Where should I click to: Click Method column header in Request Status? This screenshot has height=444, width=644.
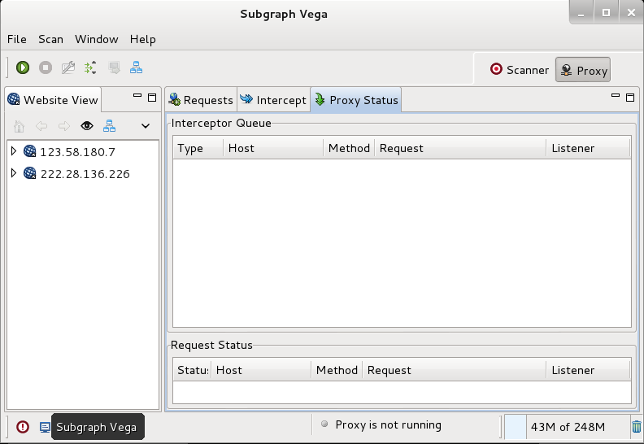tap(337, 370)
